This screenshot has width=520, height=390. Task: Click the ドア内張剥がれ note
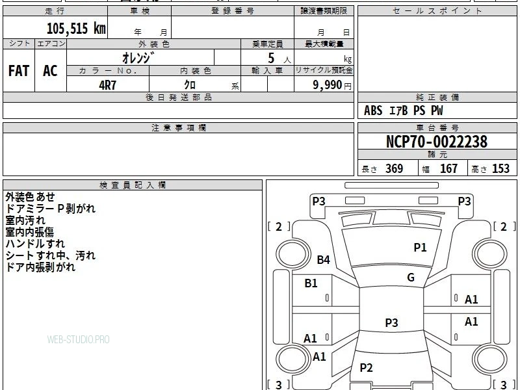tap(40, 267)
